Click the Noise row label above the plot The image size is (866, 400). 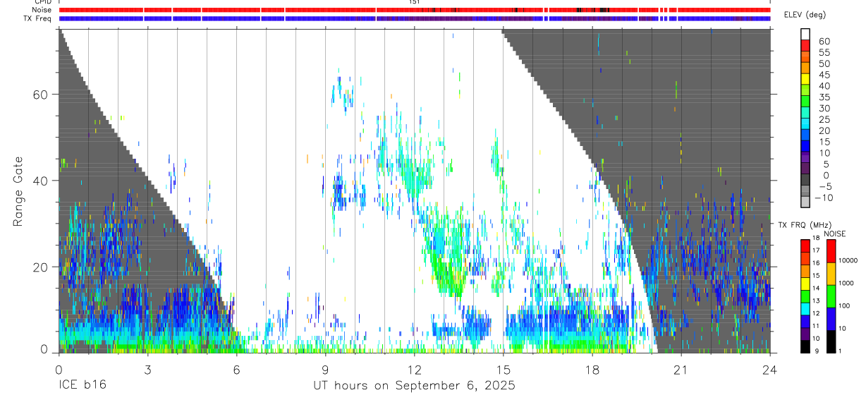pyautogui.click(x=43, y=10)
